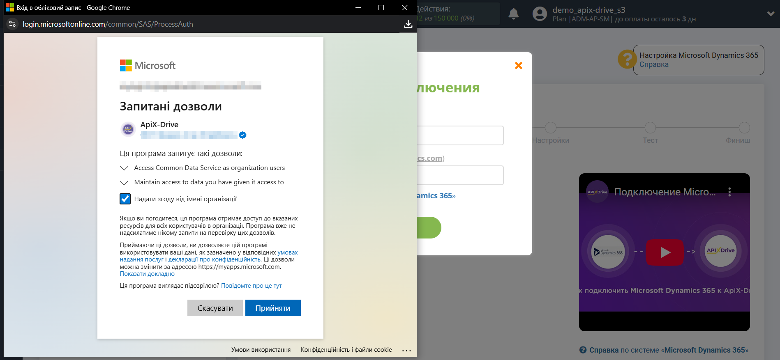Click video title Подключение Micro...

pos(665,192)
